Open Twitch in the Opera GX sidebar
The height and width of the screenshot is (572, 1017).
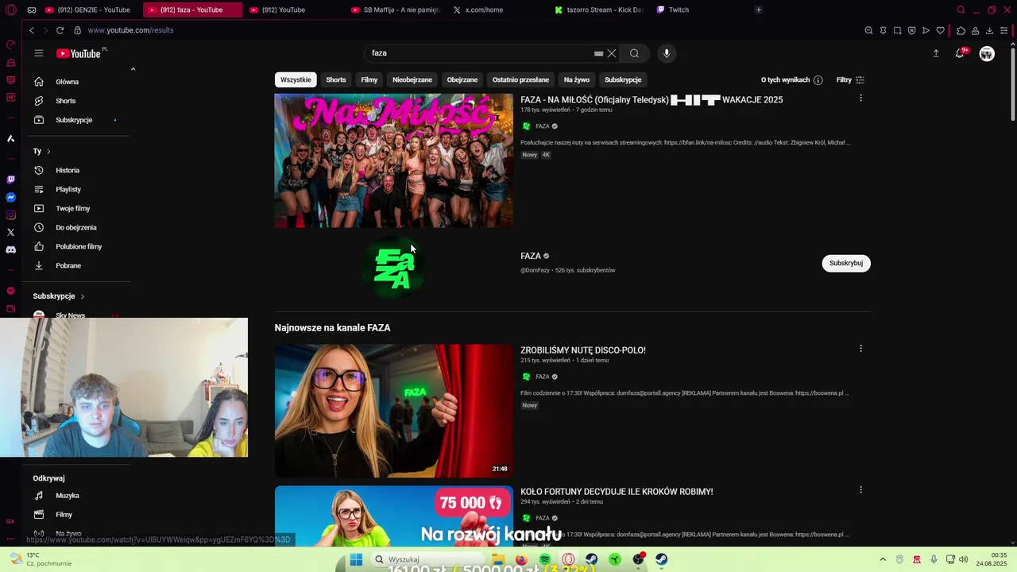click(10, 180)
